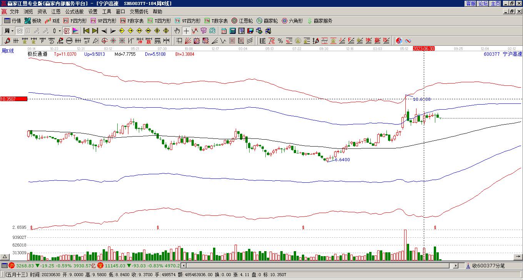
Task: Toggle the 极 (极反通道) indicator button
Action: click(x=67, y=31)
